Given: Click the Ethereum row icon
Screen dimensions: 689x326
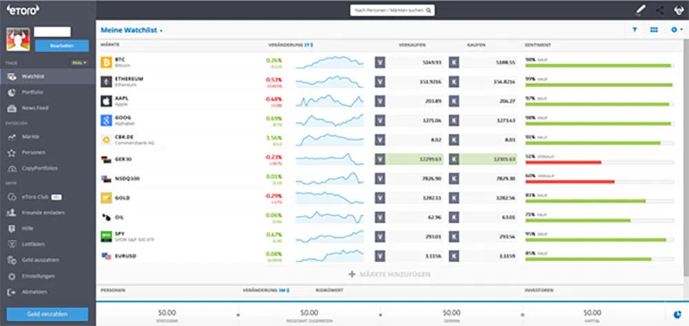Looking at the screenshot, I should pyautogui.click(x=106, y=82).
